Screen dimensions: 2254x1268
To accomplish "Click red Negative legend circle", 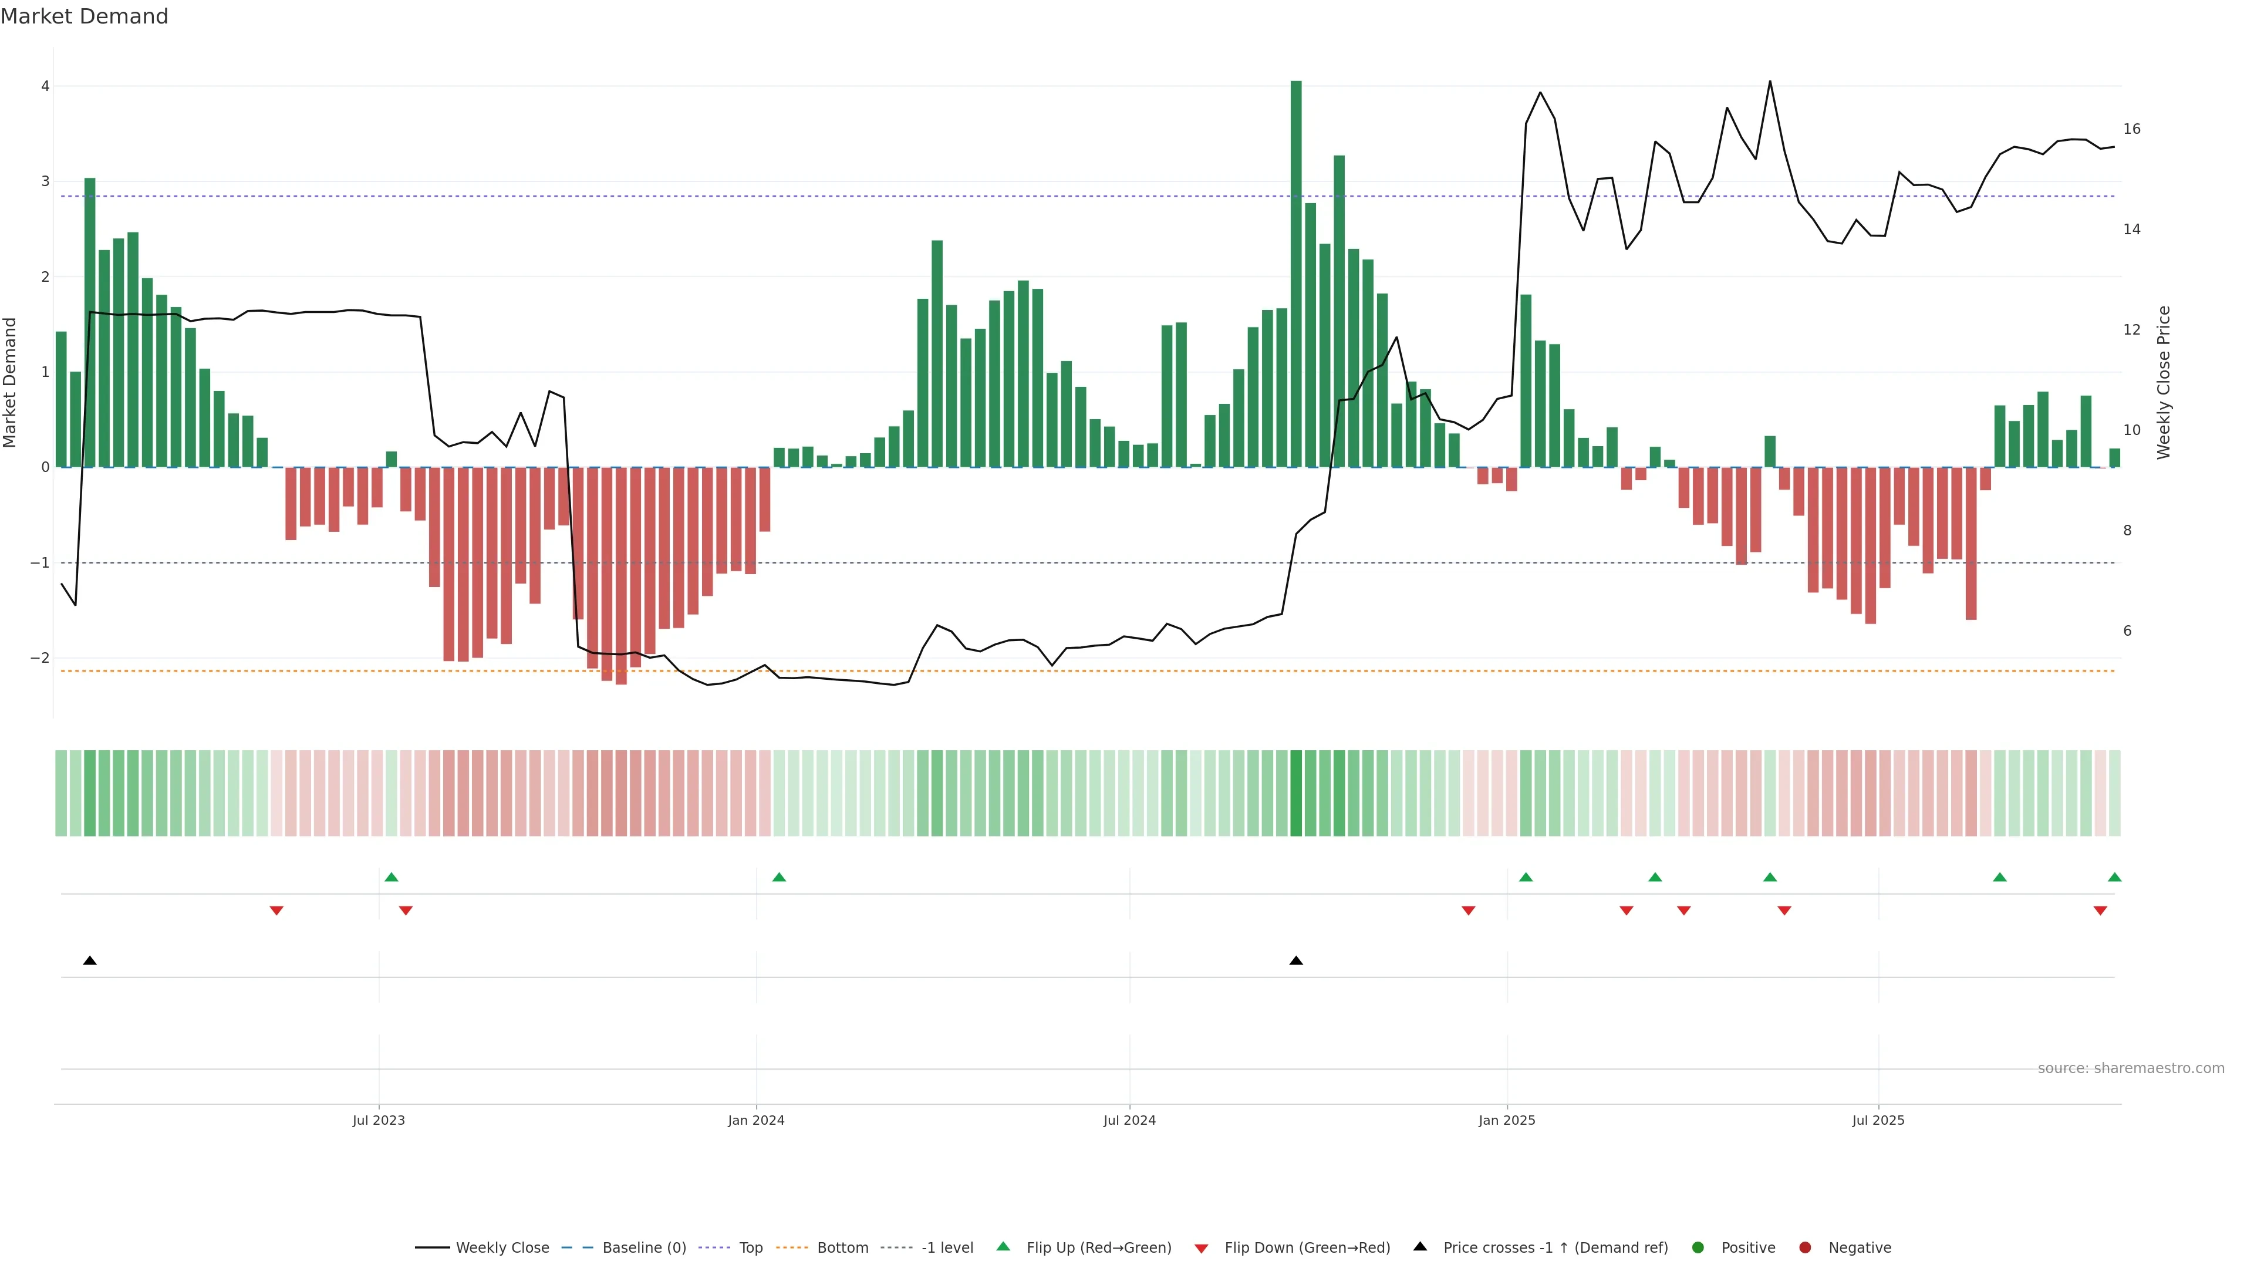I will tap(1805, 1248).
